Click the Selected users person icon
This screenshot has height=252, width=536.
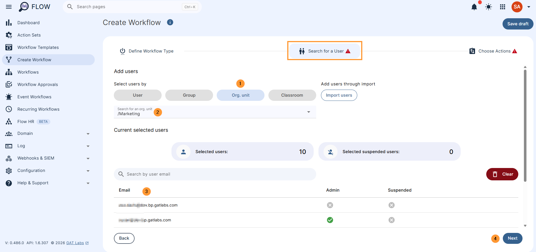point(183,152)
